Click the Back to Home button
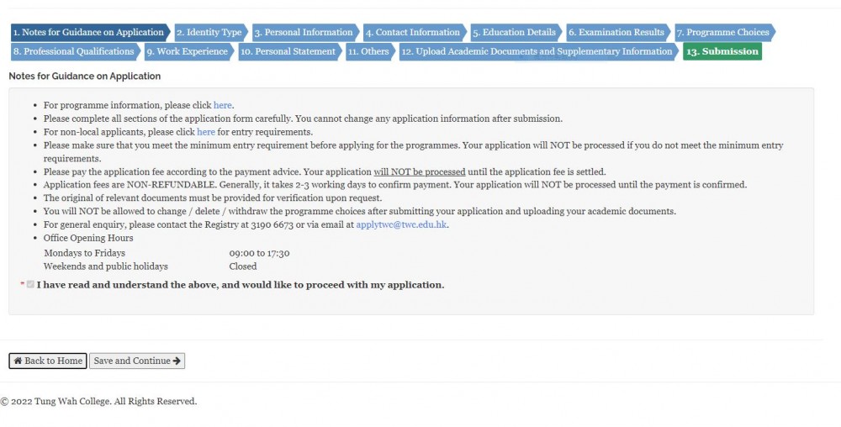Image resolution: width=841 pixels, height=427 pixels. [x=48, y=361]
